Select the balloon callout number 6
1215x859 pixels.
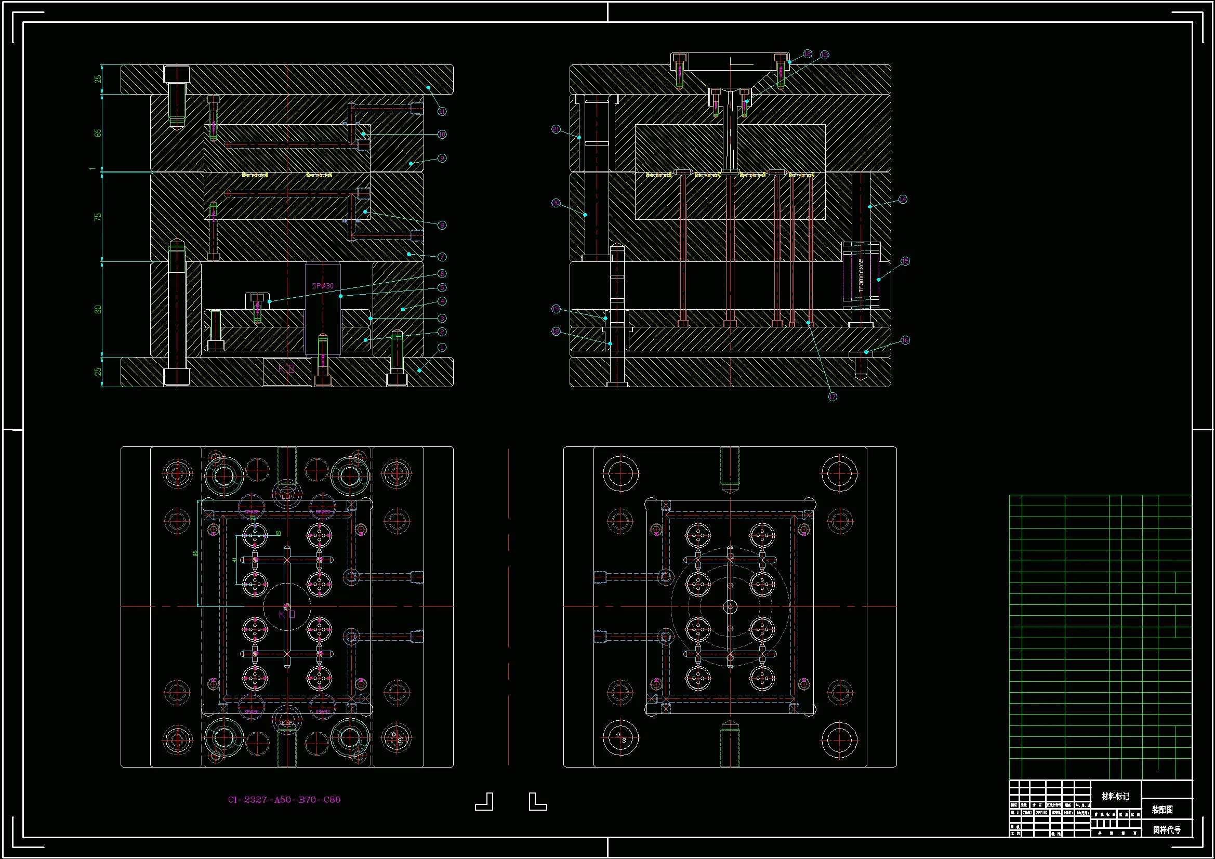click(x=442, y=274)
